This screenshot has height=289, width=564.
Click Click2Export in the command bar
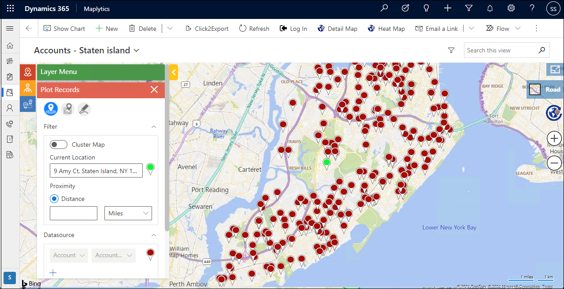207,29
